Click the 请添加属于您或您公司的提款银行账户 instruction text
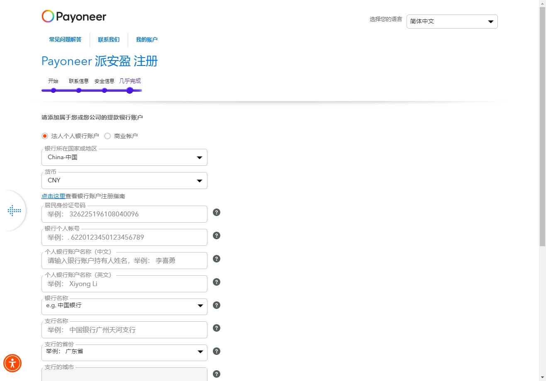546x381 pixels. click(x=92, y=118)
